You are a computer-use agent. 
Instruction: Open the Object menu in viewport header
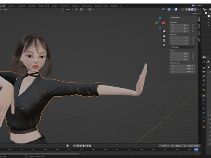6,10
